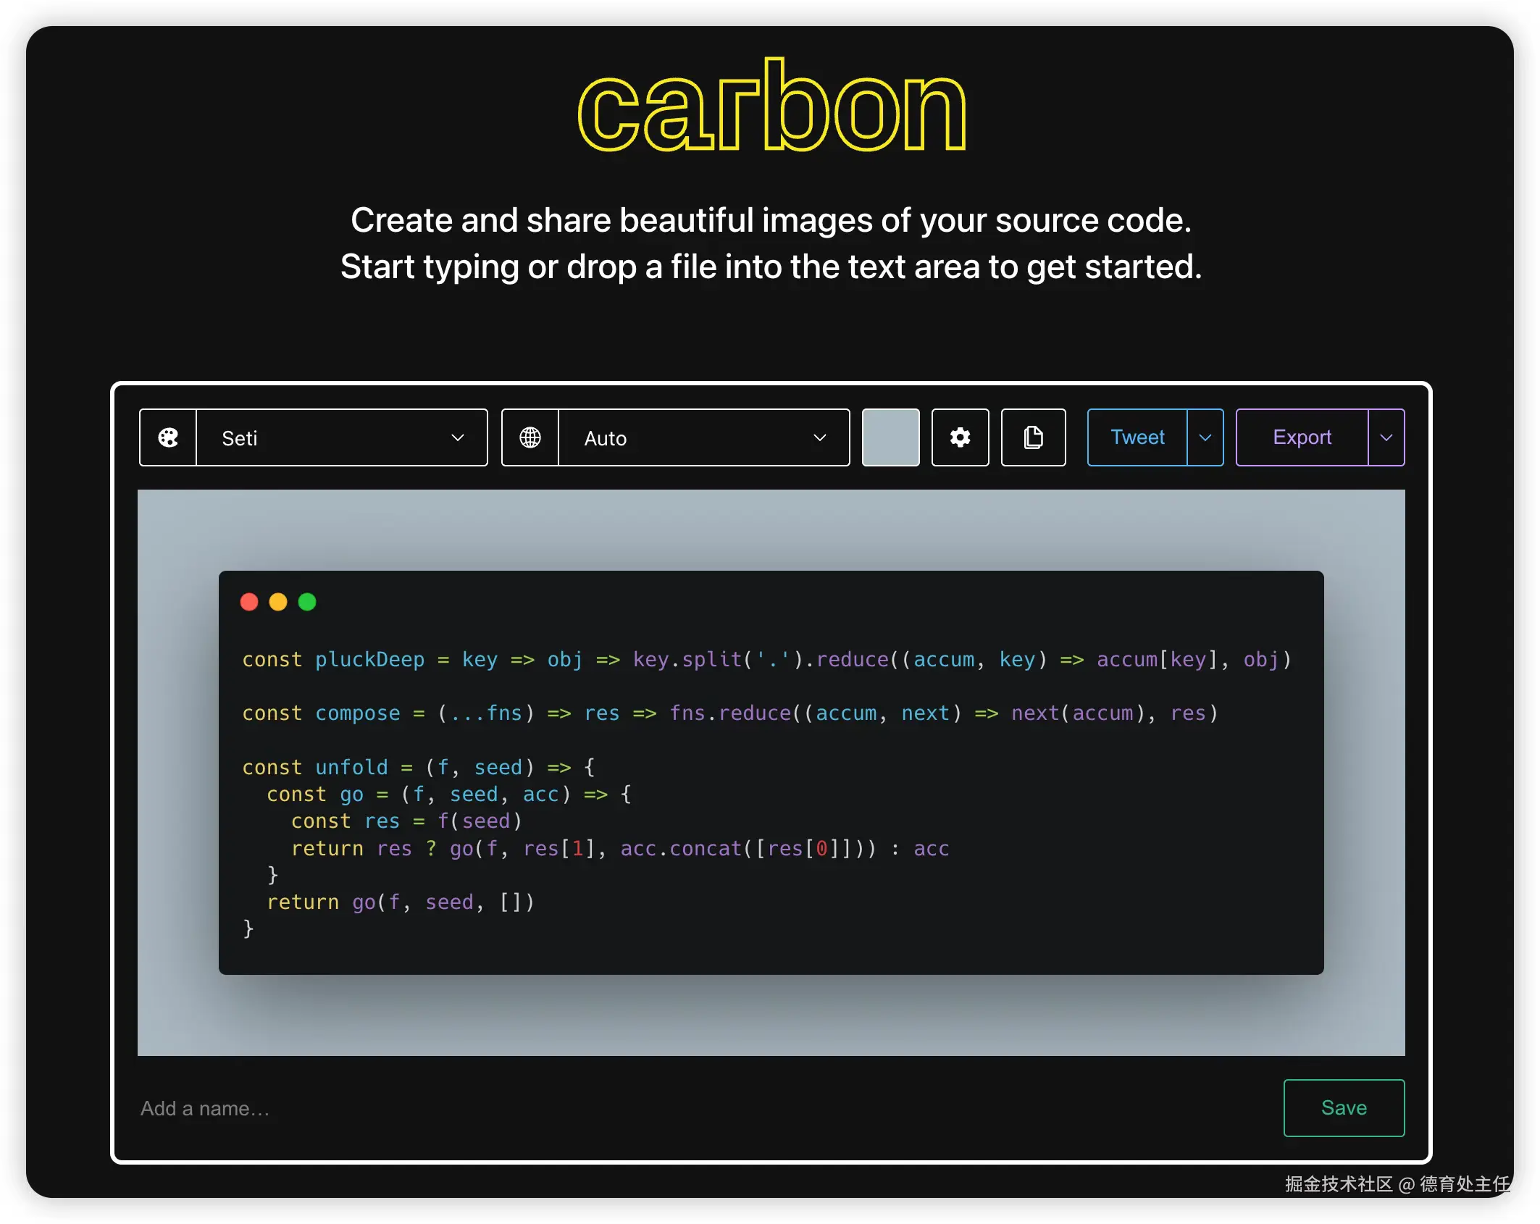Click the red window control dot
Image resolution: width=1540 pixels, height=1224 pixels.
click(x=249, y=602)
